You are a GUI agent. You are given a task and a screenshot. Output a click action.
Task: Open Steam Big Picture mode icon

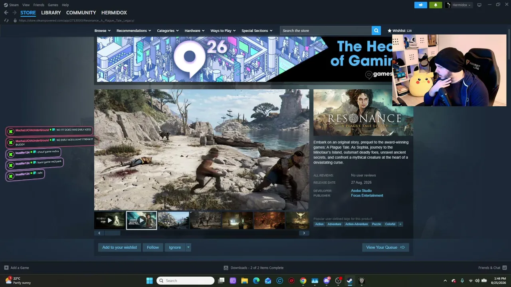479,5
